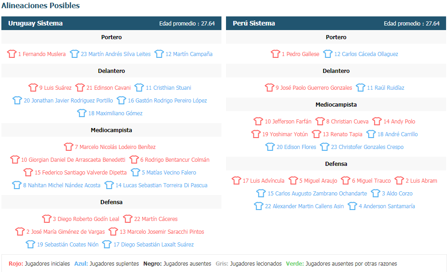Open Luis Advíncula player link
This screenshot has width=447, height=272.
pos(263,180)
